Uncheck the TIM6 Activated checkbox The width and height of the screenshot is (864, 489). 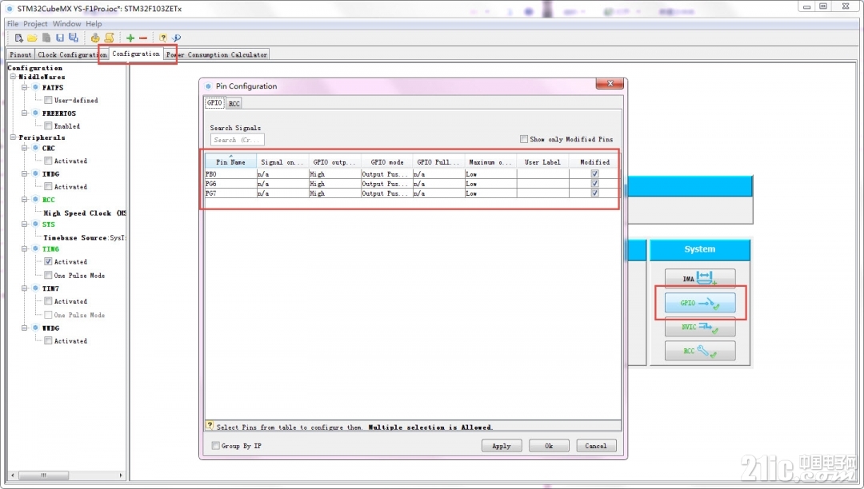click(49, 262)
